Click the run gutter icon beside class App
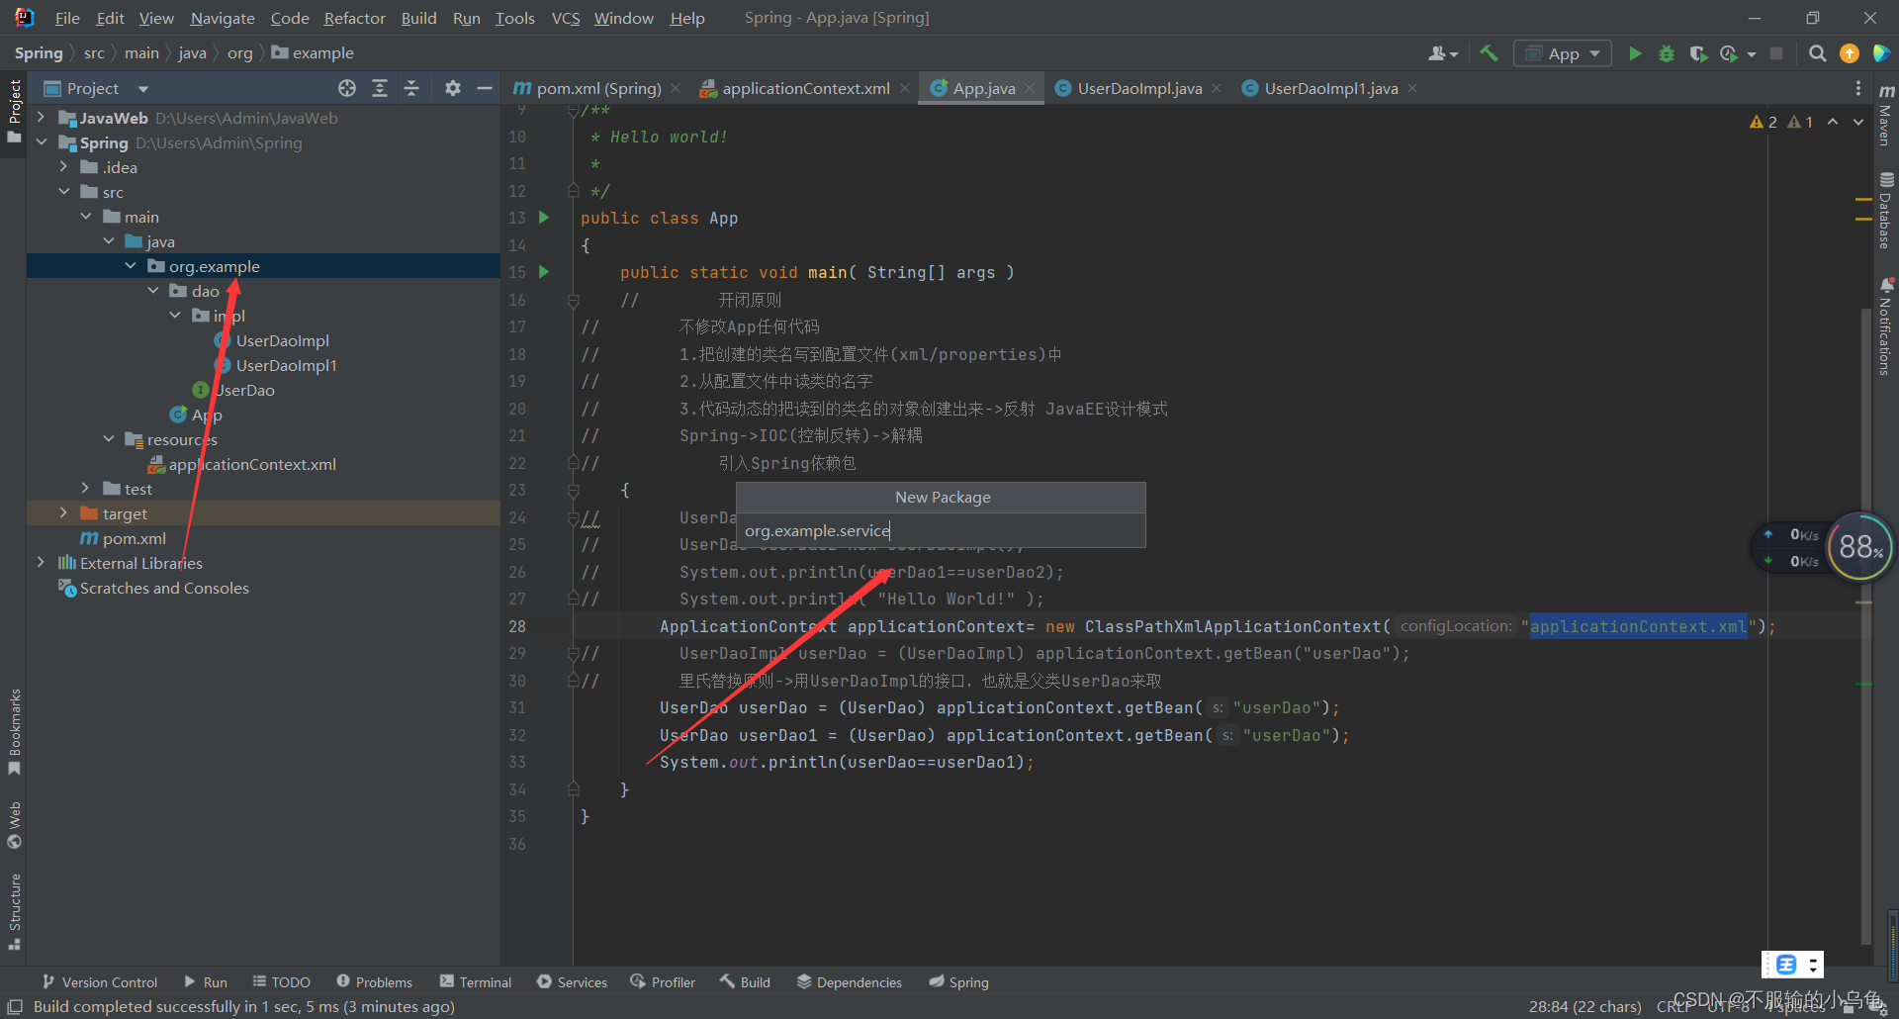The height and width of the screenshot is (1019, 1899). point(544,218)
